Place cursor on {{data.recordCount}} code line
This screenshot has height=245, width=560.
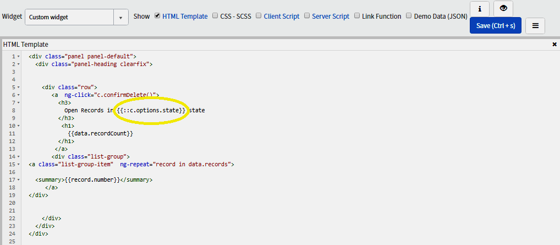click(101, 133)
